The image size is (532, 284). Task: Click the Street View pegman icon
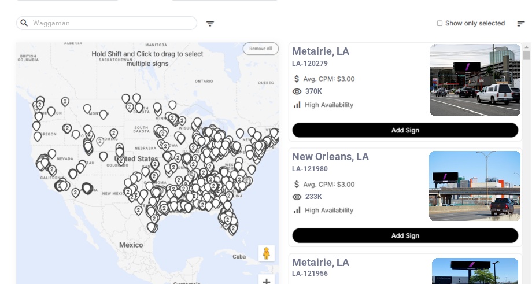266,253
